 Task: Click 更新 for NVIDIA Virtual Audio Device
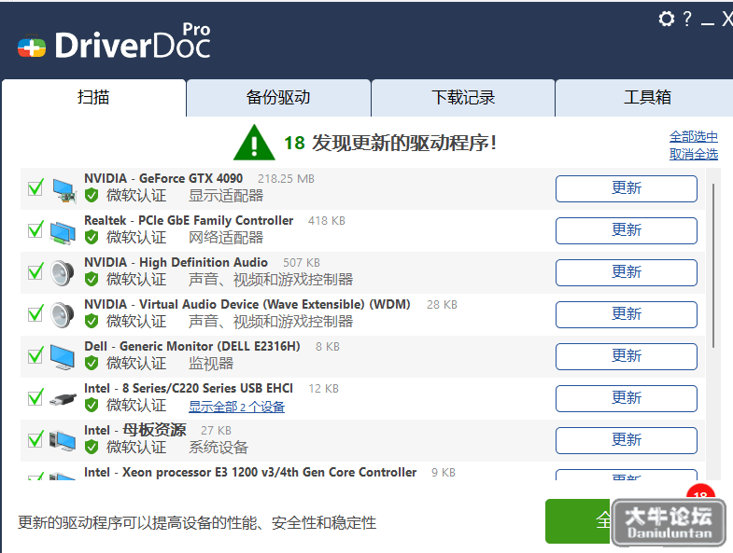[x=627, y=315]
